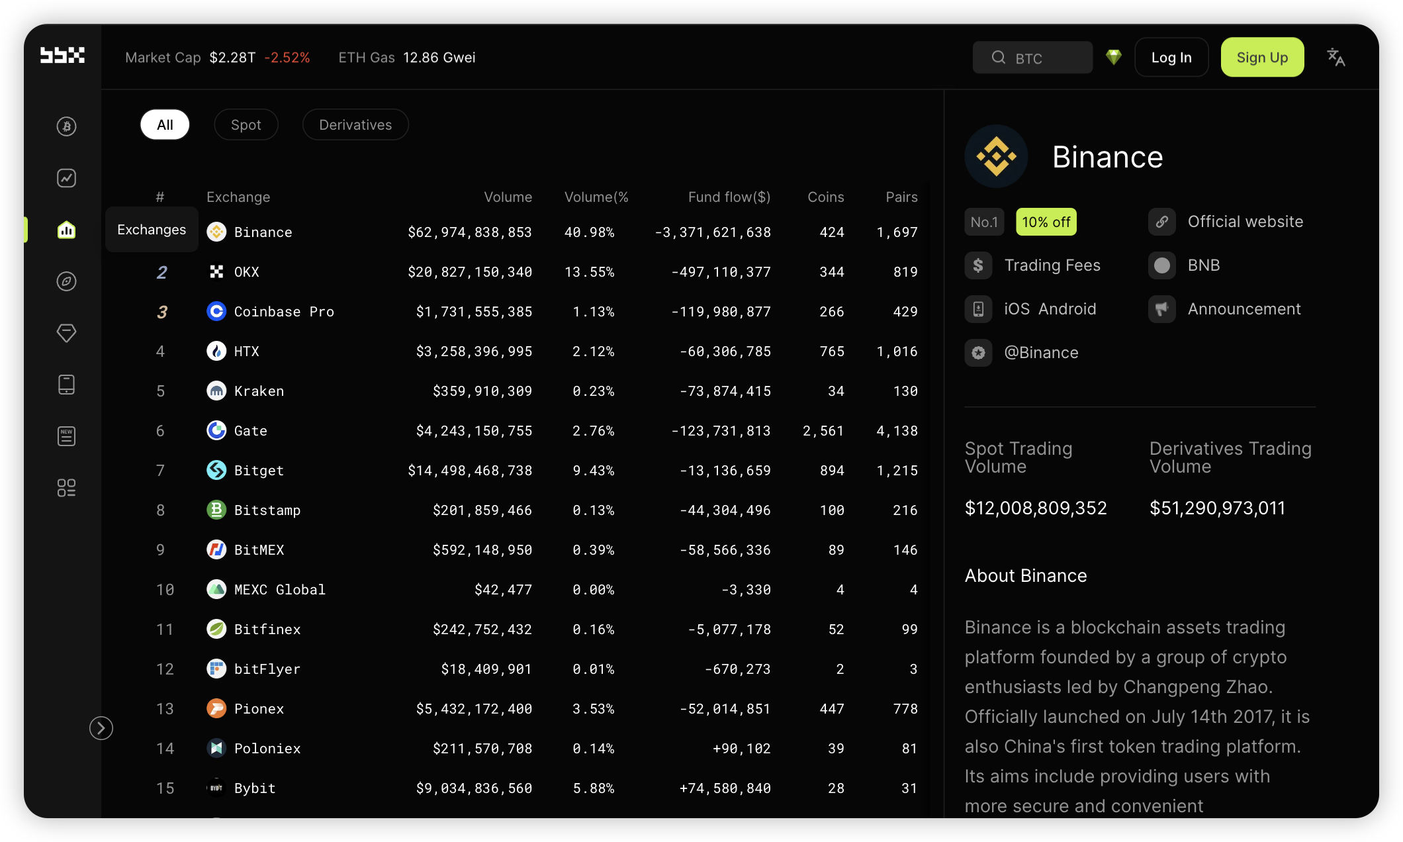Viewport: 1403px width, 842px height.
Task: Click the Binance exchange logo in table
Action: (x=216, y=232)
